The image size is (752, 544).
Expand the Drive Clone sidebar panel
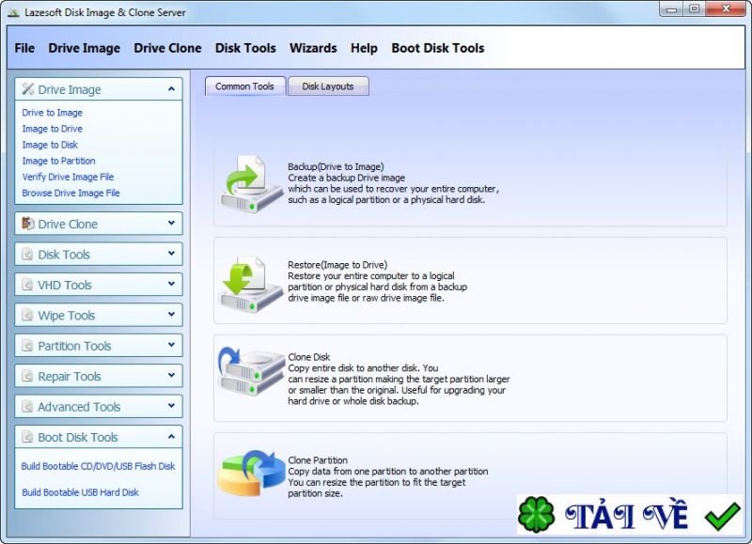[x=171, y=223]
